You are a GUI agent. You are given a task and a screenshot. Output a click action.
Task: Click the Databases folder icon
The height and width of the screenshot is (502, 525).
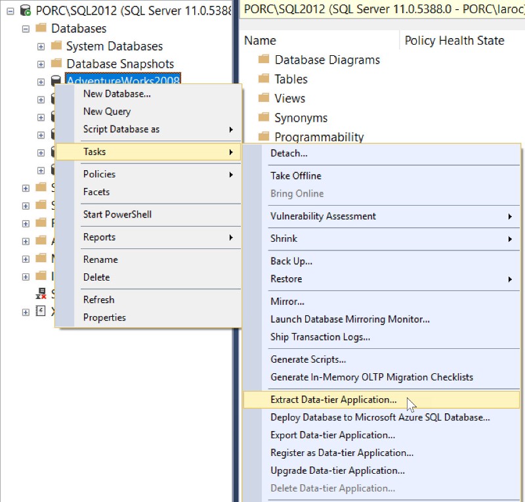[41, 28]
